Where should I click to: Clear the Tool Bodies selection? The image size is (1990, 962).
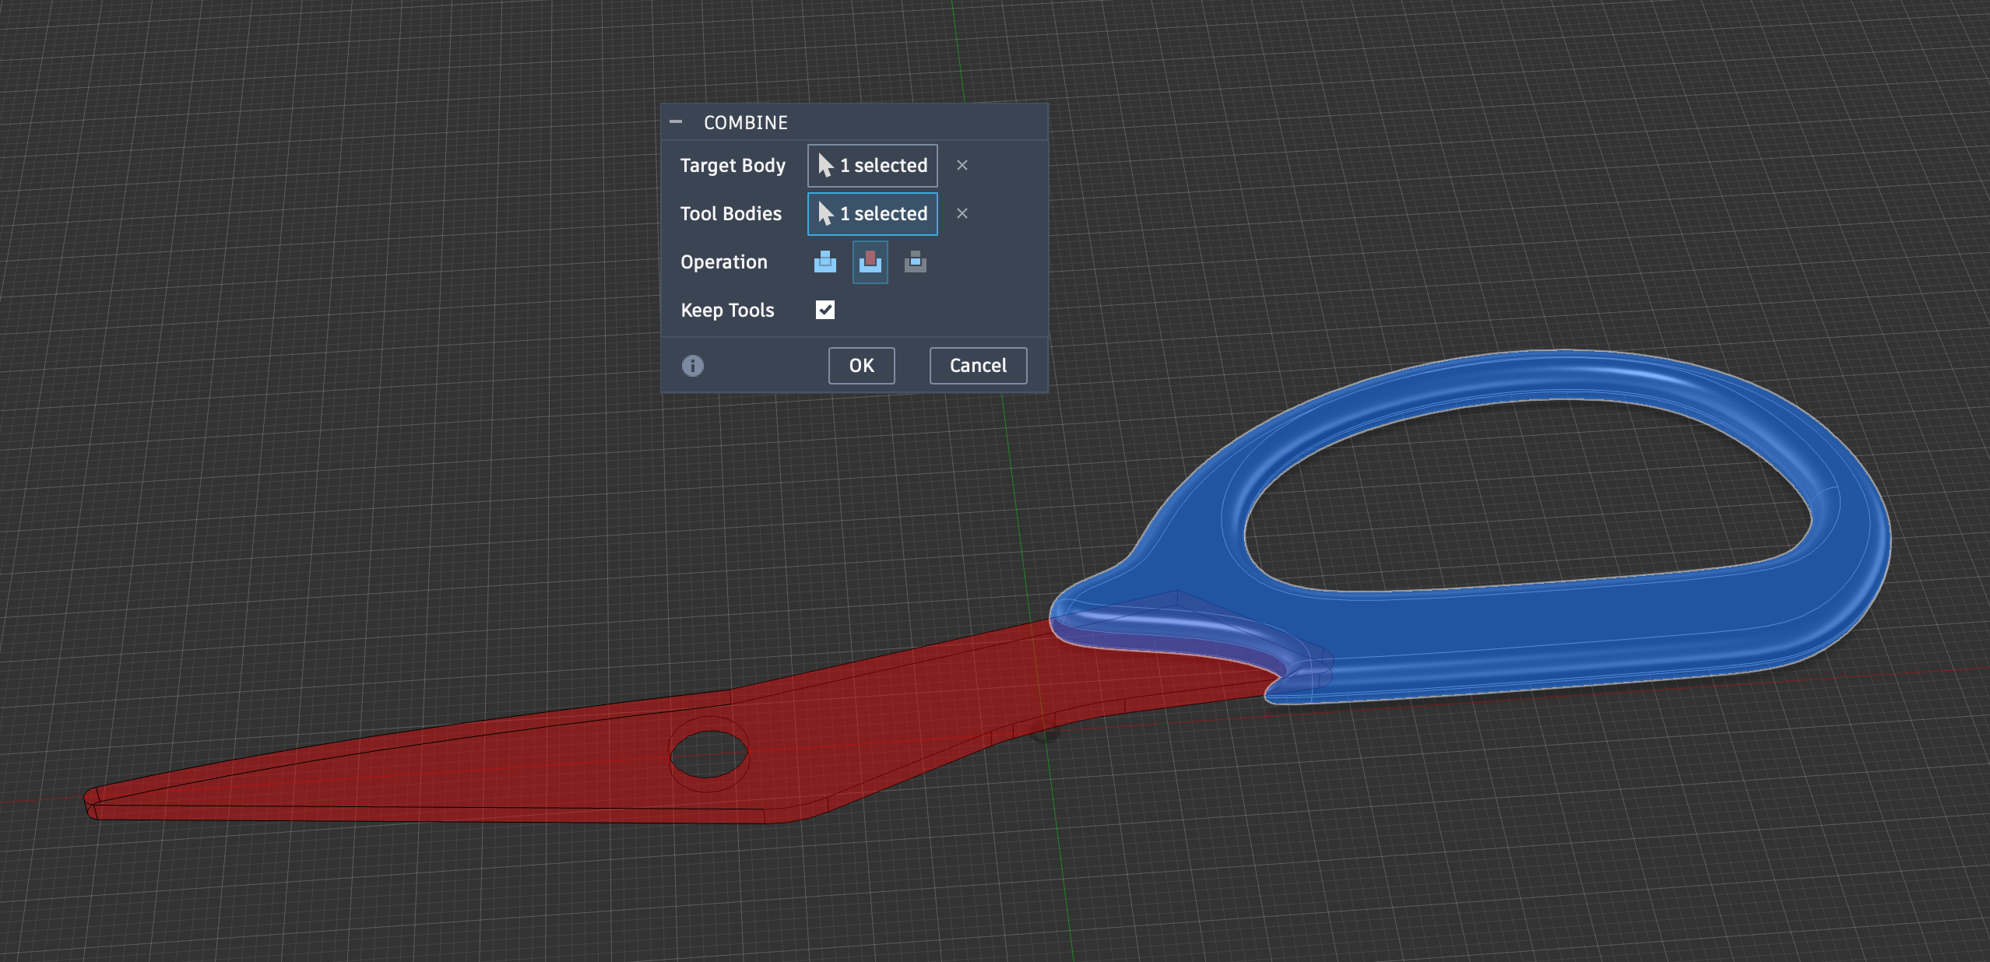point(962,214)
